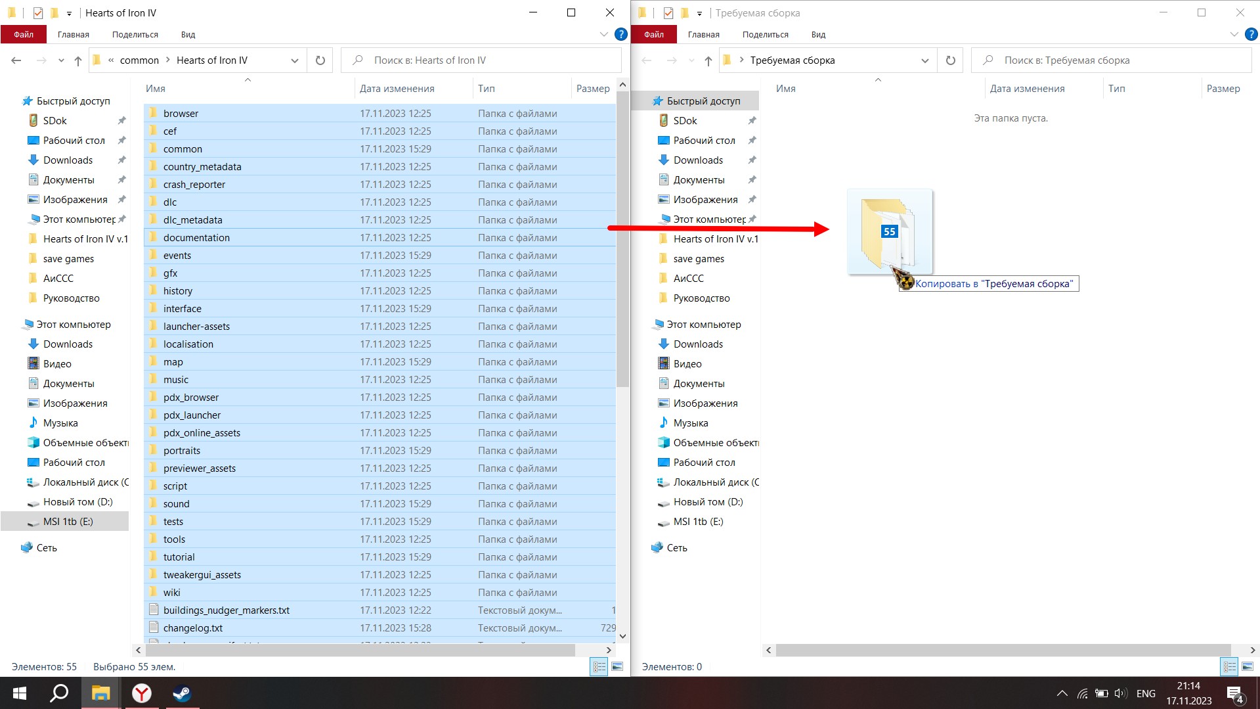The image size is (1260, 709).
Task: Switch right window to details view
Action: (1230, 667)
